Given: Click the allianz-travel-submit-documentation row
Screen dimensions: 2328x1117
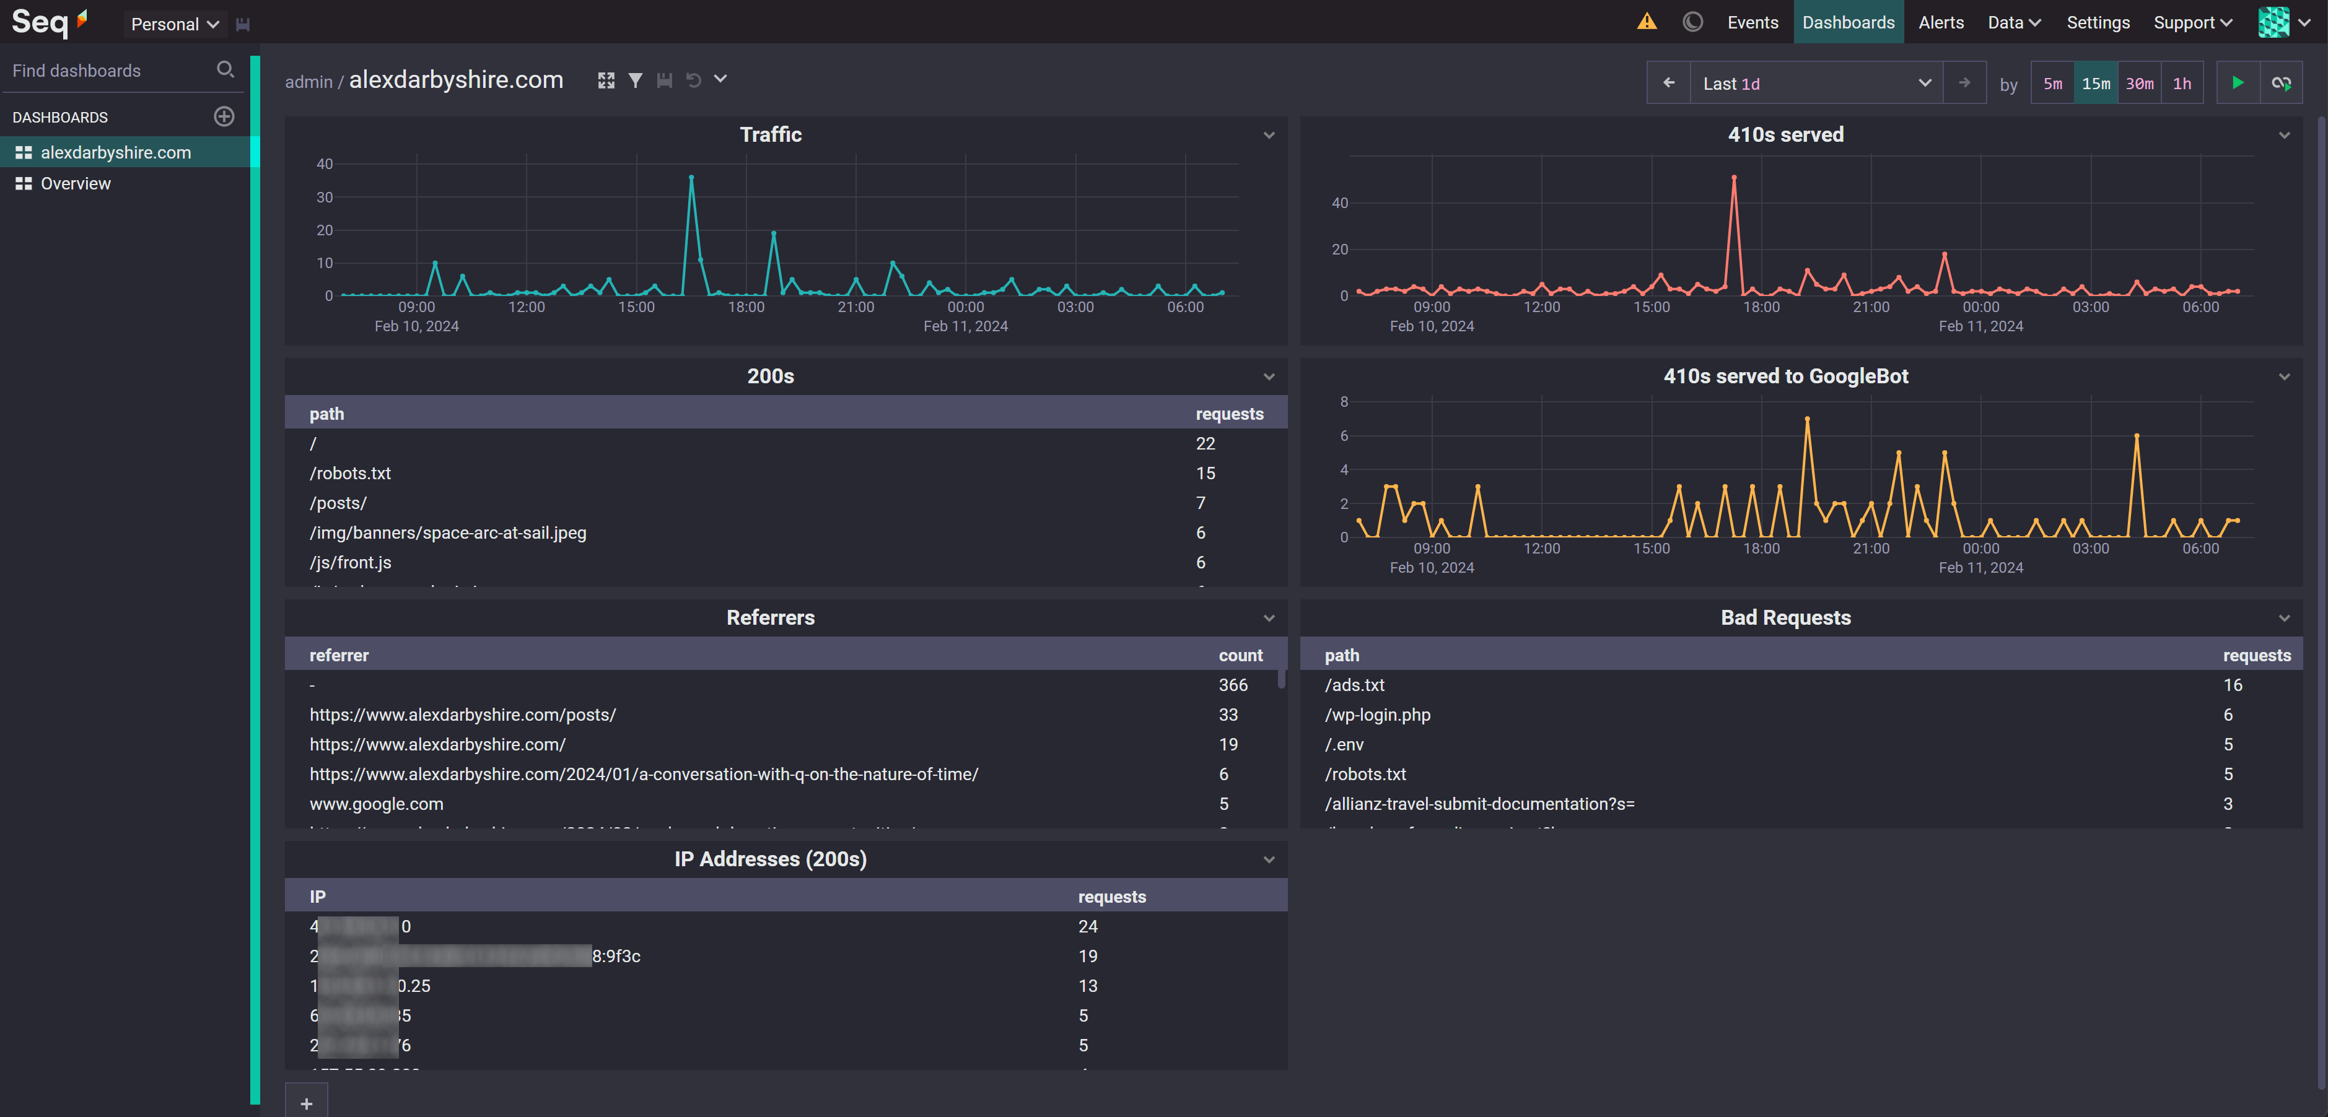Looking at the screenshot, I should pyautogui.click(x=1800, y=804).
